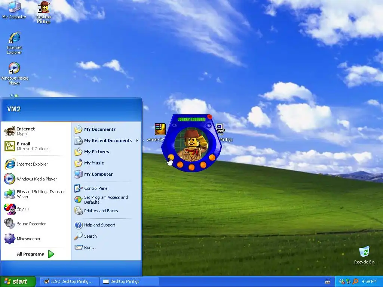The height and width of the screenshot is (287, 383).
Task: Open Microsoft Outlook E-mail entry
Action: click(x=36, y=146)
